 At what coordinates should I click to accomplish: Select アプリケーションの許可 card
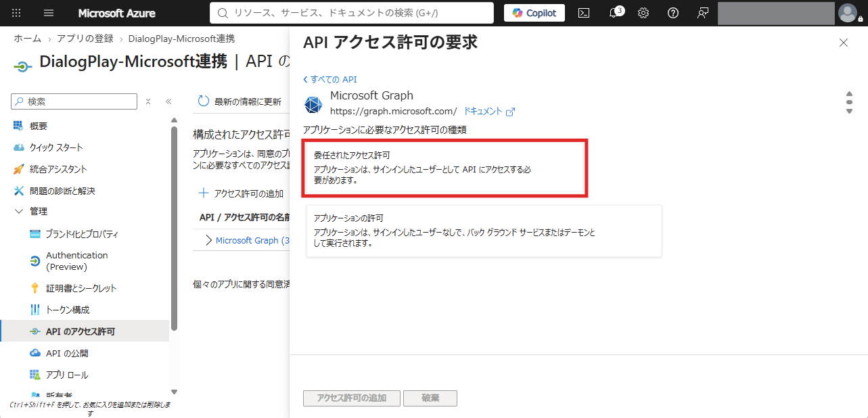click(x=484, y=231)
